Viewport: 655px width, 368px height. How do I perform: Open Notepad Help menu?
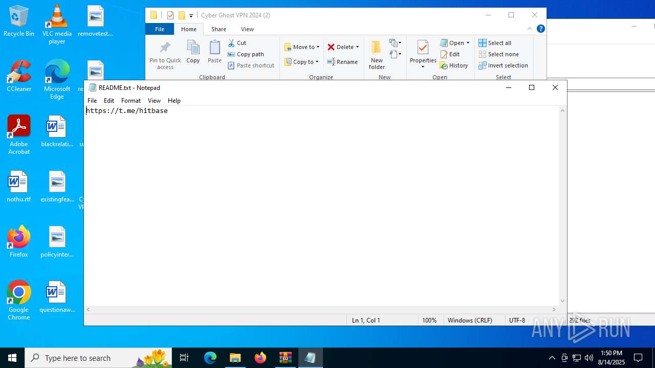click(x=174, y=101)
